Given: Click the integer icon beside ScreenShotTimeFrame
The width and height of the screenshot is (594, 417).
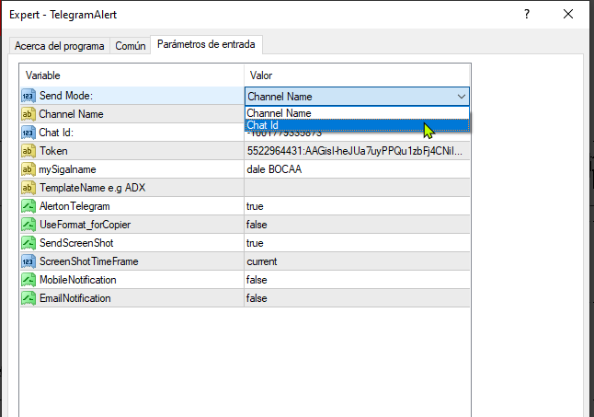Looking at the screenshot, I should pos(29,261).
